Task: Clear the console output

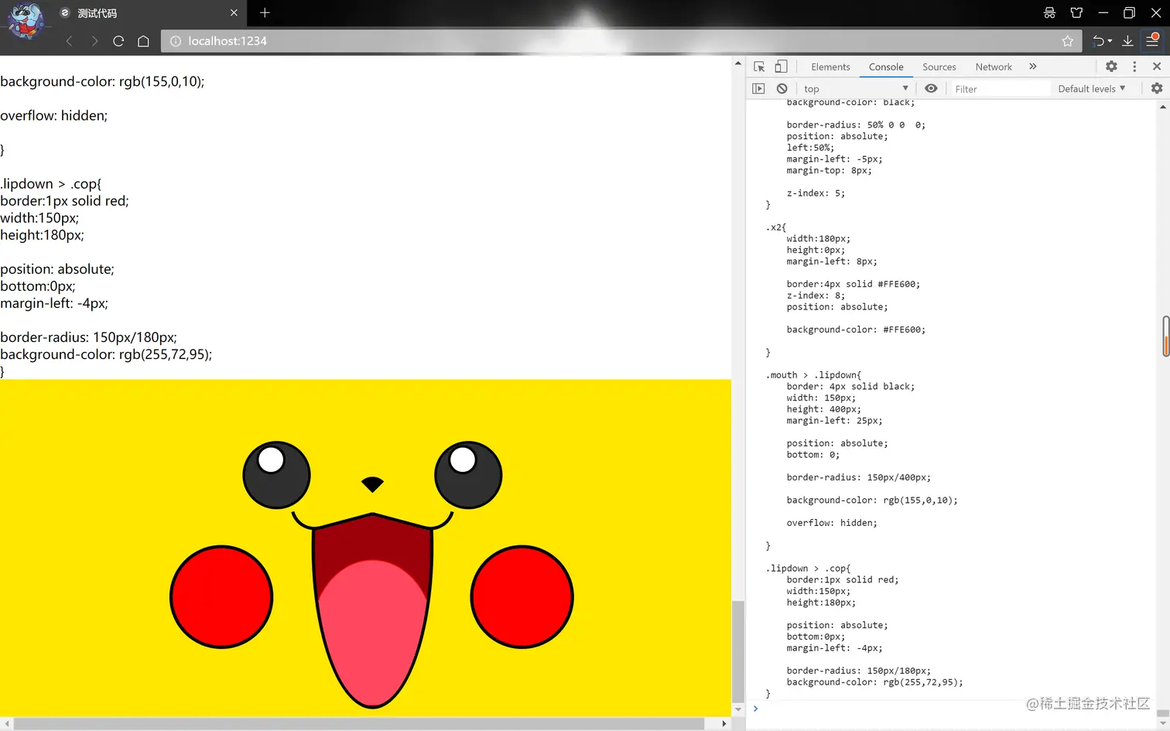Action: pyautogui.click(x=782, y=89)
